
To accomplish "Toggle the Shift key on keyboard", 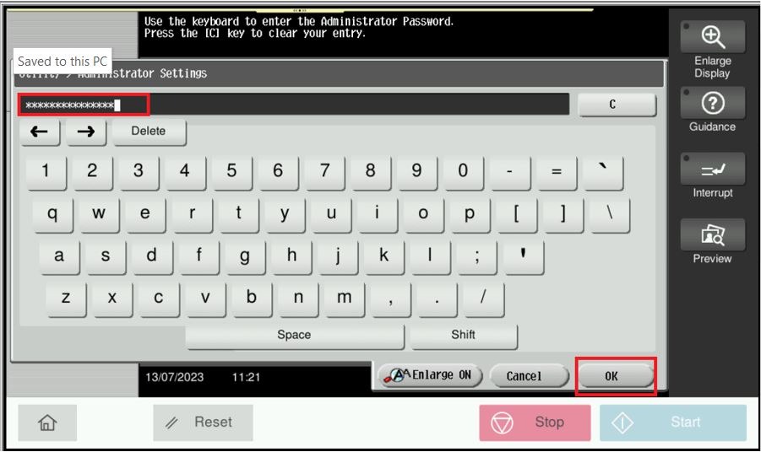I will tap(463, 335).
